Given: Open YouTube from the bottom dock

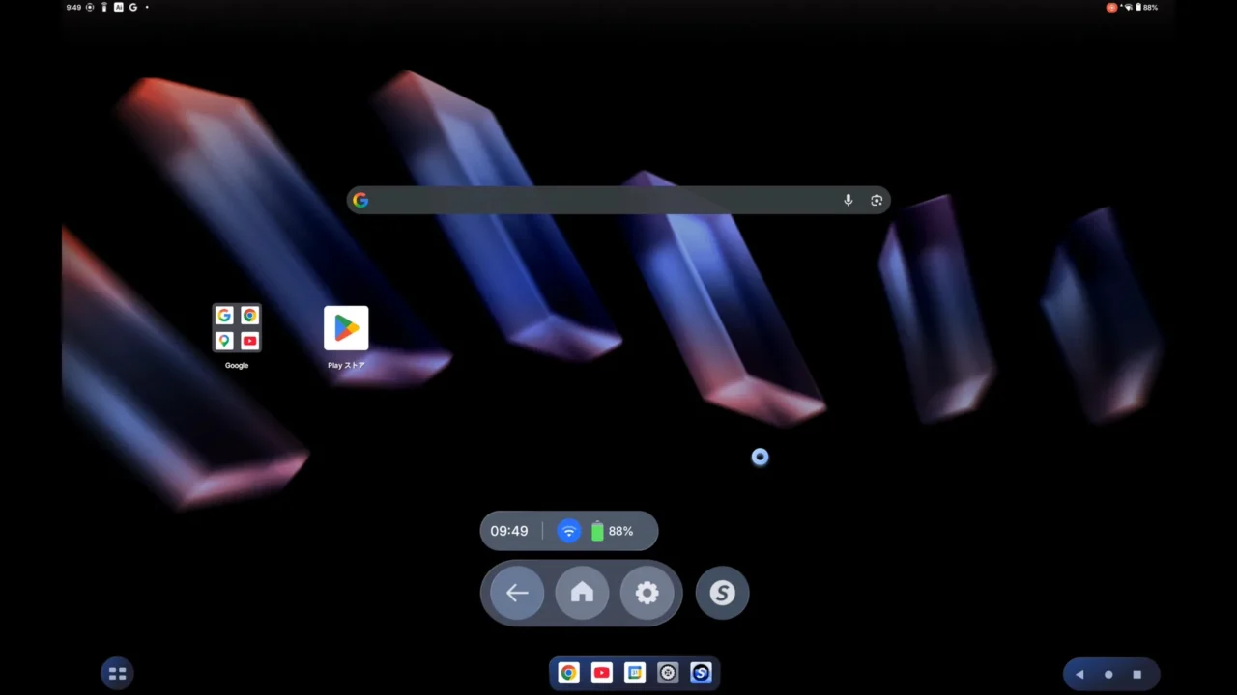Looking at the screenshot, I should pyautogui.click(x=601, y=673).
